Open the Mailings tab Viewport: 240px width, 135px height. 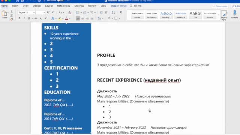click(79, 6)
